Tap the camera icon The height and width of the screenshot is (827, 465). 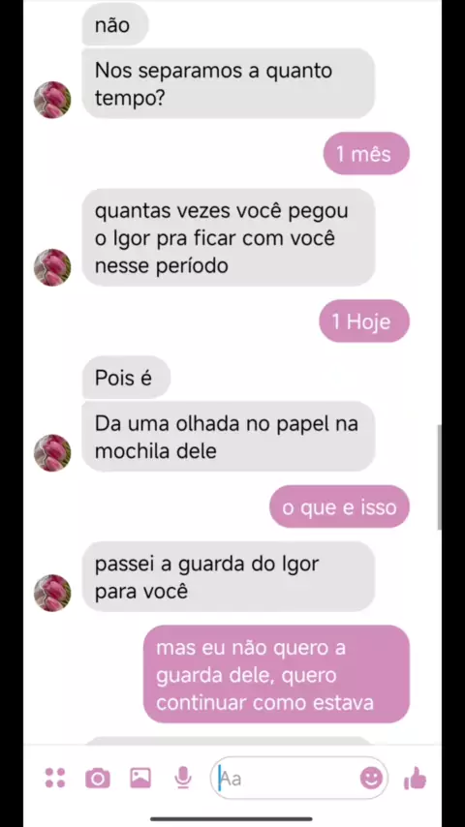click(x=98, y=779)
